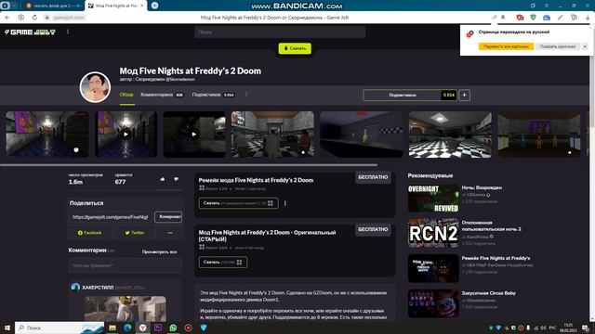
Task: Open more share options ellipsis button
Action: [169, 233]
